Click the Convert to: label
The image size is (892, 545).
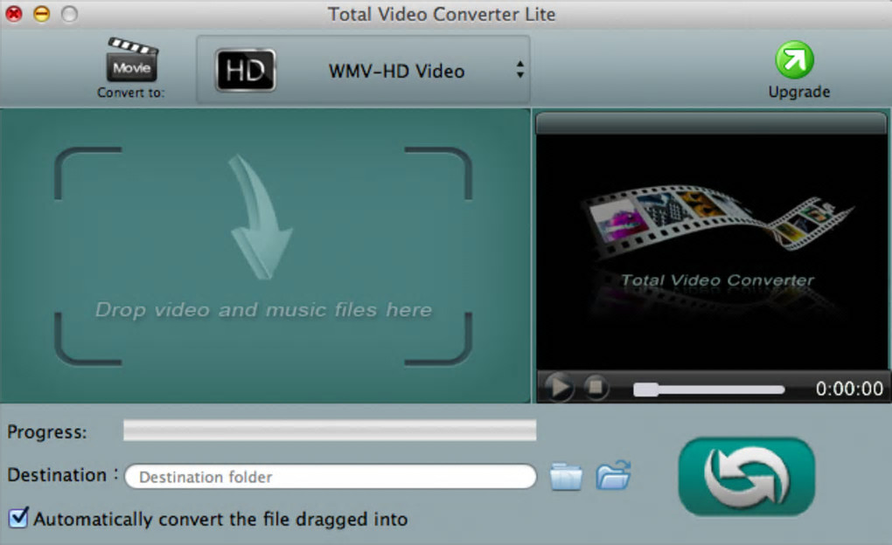pos(131,93)
